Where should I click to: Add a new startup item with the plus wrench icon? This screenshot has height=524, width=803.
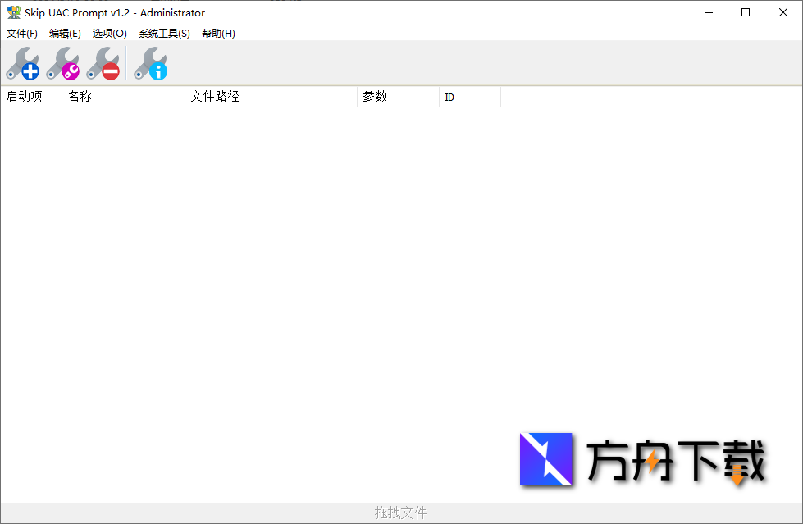pos(25,62)
